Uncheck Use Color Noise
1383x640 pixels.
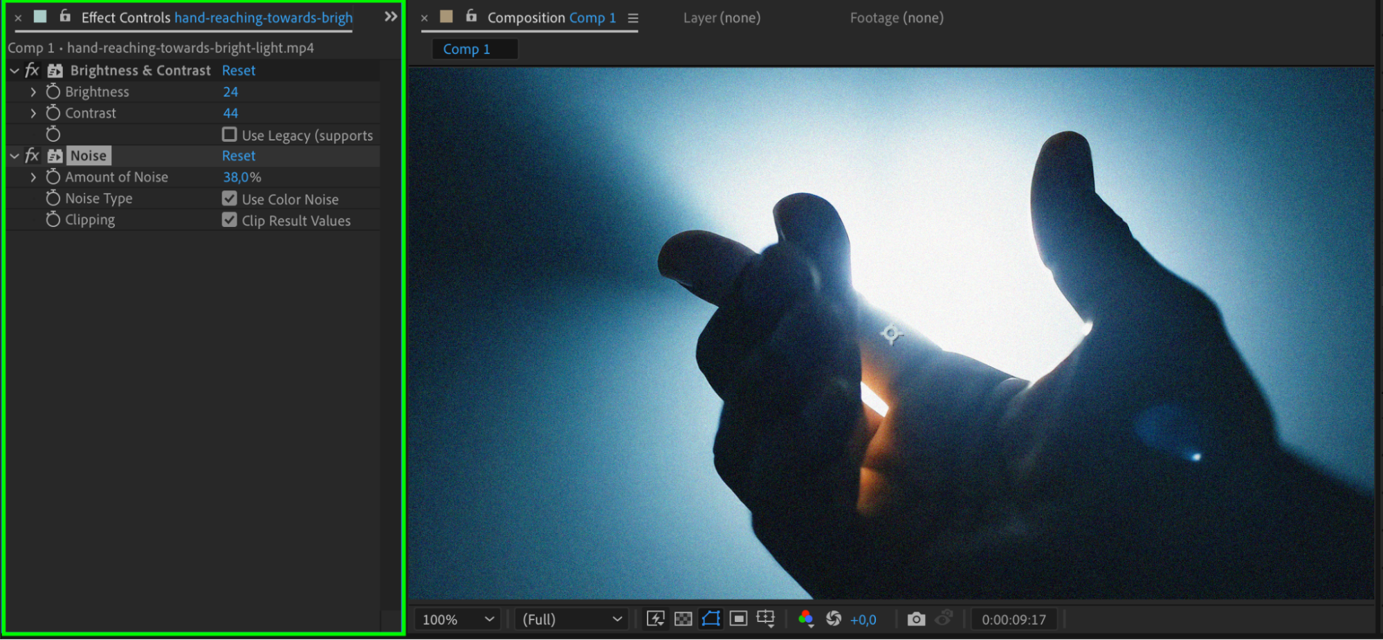click(x=229, y=199)
